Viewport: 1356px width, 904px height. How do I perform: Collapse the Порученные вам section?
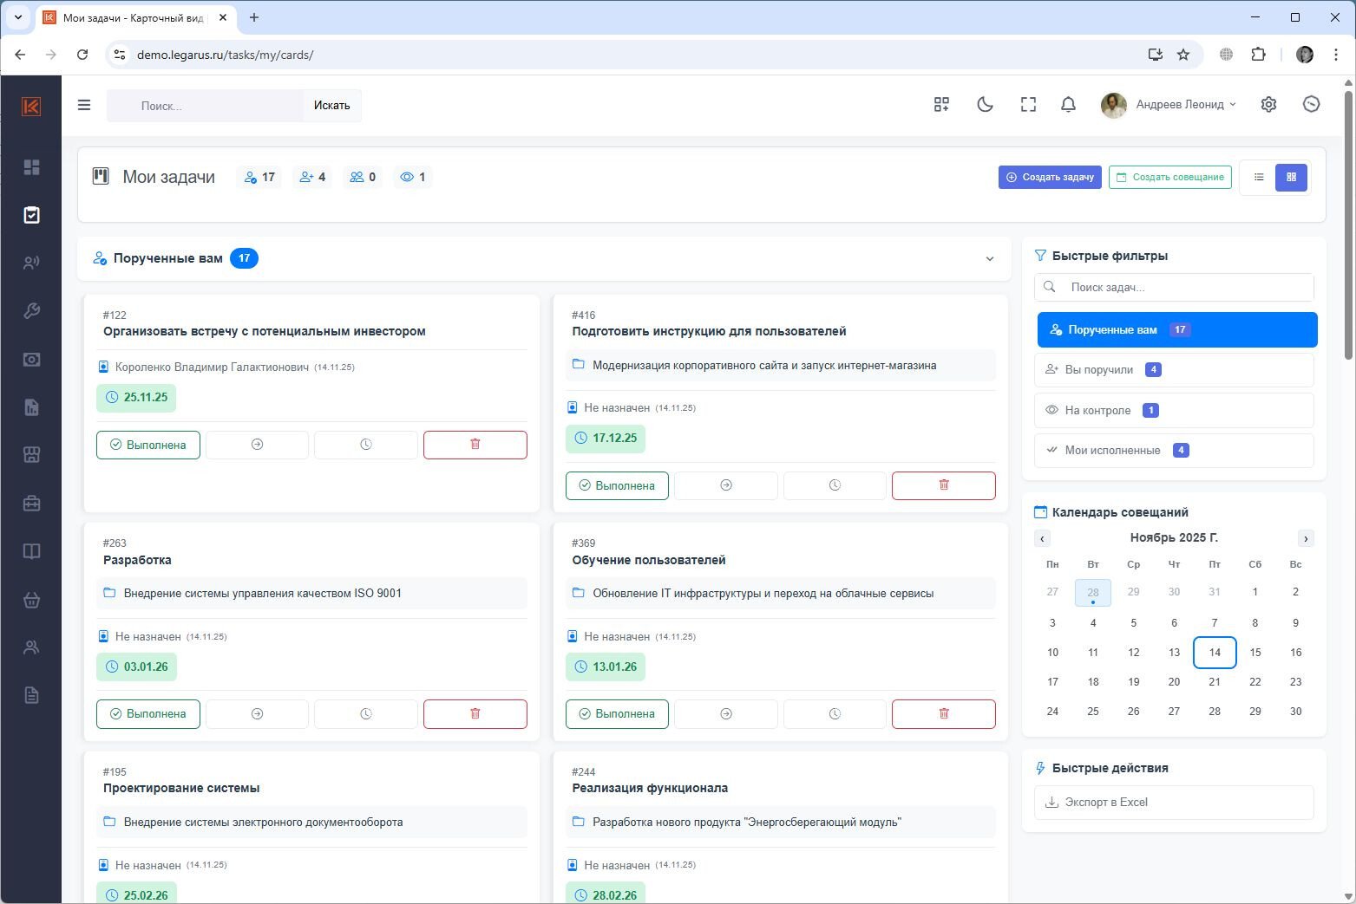pos(989,259)
